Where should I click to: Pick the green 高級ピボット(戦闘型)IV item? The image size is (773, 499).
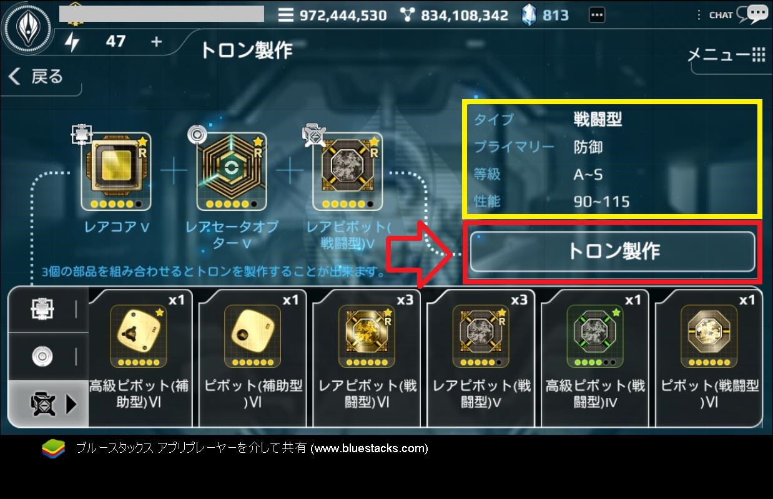point(594,356)
